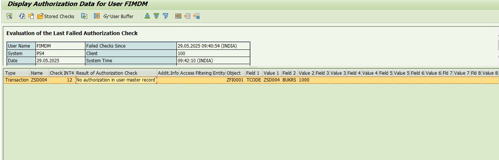Click the clipboard icon beside Stored Checks
The width and height of the screenshot is (499, 160).
pyautogui.click(x=31, y=16)
